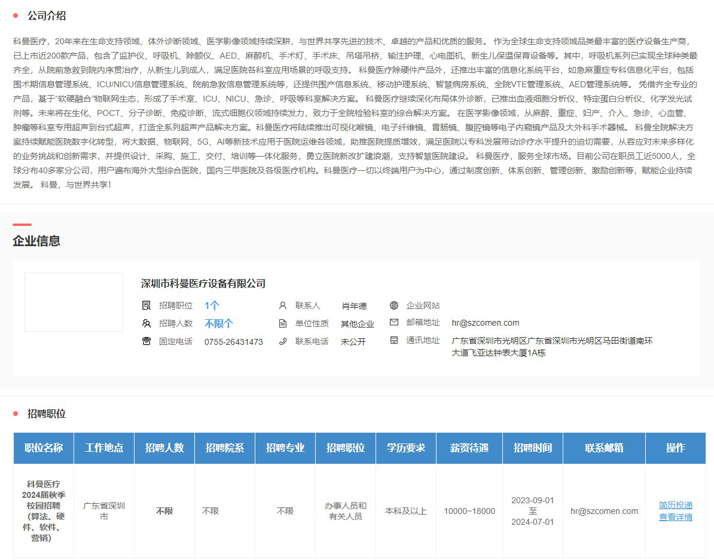Viewport: 714px width, 560px height.
Task: Click the 职位名称 column header
Action: point(44,448)
